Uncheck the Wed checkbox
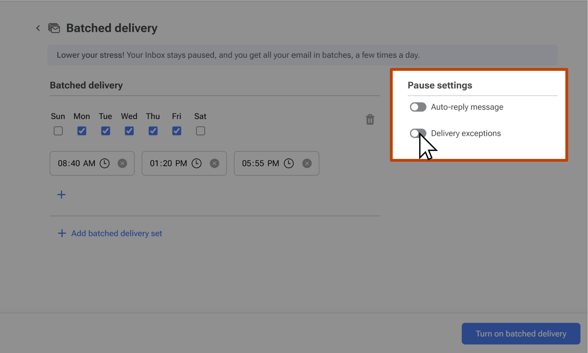588x353 pixels. (x=129, y=131)
